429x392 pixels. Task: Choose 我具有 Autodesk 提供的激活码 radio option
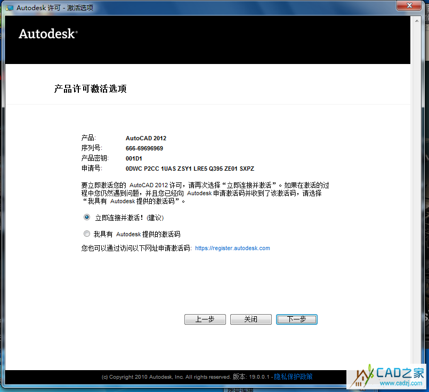87,234
